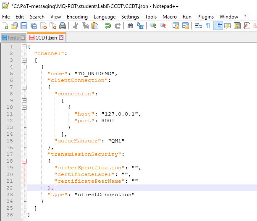Toggle synchronized vertical scrolling icon
This screenshot has width=257, height=221.
pyautogui.click(x=176, y=26)
